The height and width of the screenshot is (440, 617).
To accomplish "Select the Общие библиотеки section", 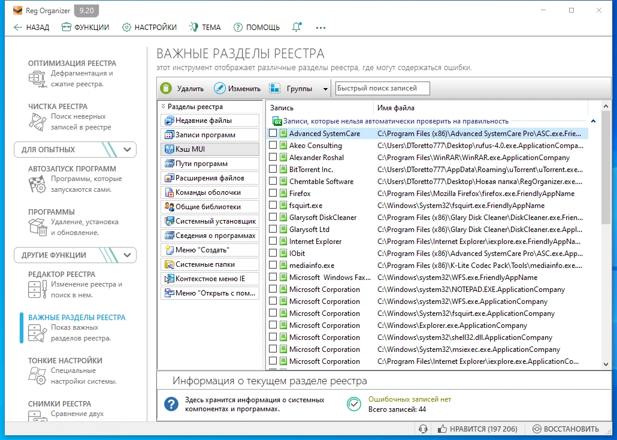I will [x=210, y=207].
